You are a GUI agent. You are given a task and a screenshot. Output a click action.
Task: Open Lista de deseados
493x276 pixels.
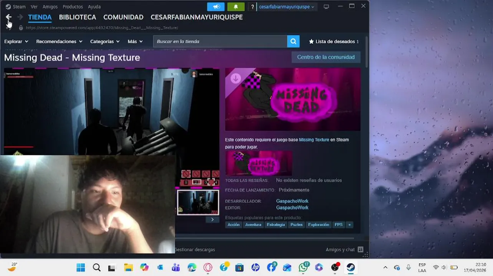334,41
